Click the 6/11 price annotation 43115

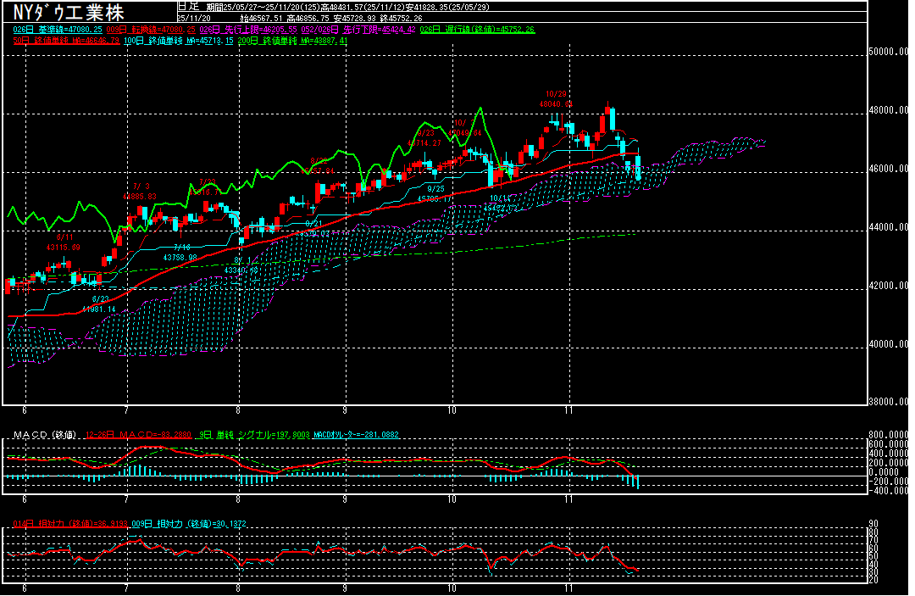tap(63, 242)
